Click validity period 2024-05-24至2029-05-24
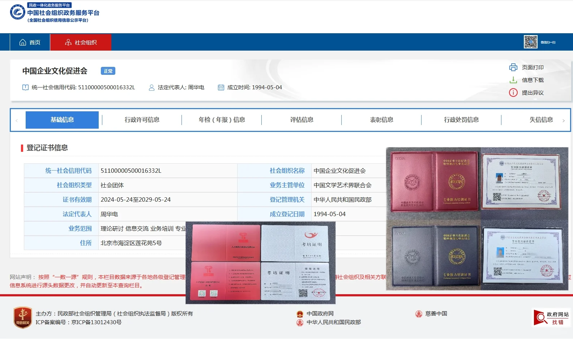 coord(136,199)
